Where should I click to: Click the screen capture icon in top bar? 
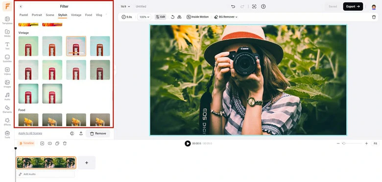click(x=254, y=6)
